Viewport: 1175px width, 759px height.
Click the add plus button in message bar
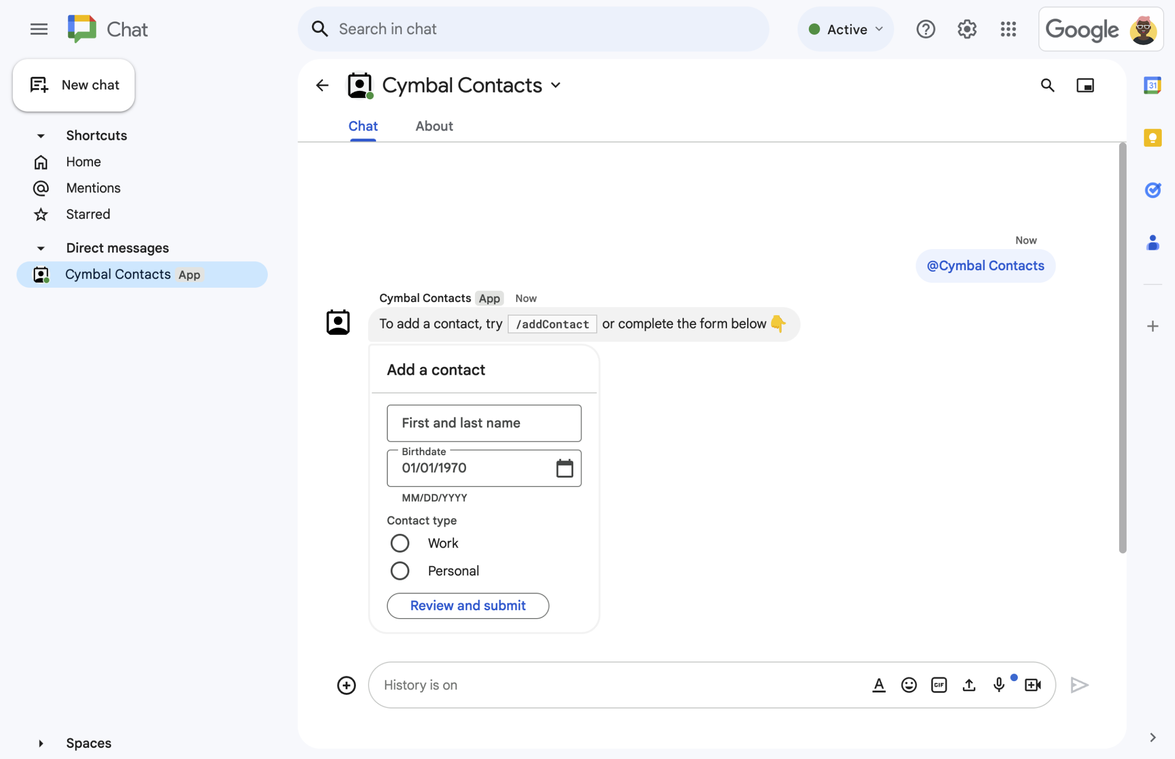347,685
